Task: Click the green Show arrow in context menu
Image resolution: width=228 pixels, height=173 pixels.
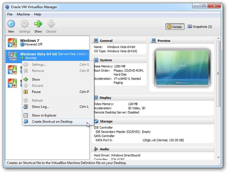Action: coord(26,79)
